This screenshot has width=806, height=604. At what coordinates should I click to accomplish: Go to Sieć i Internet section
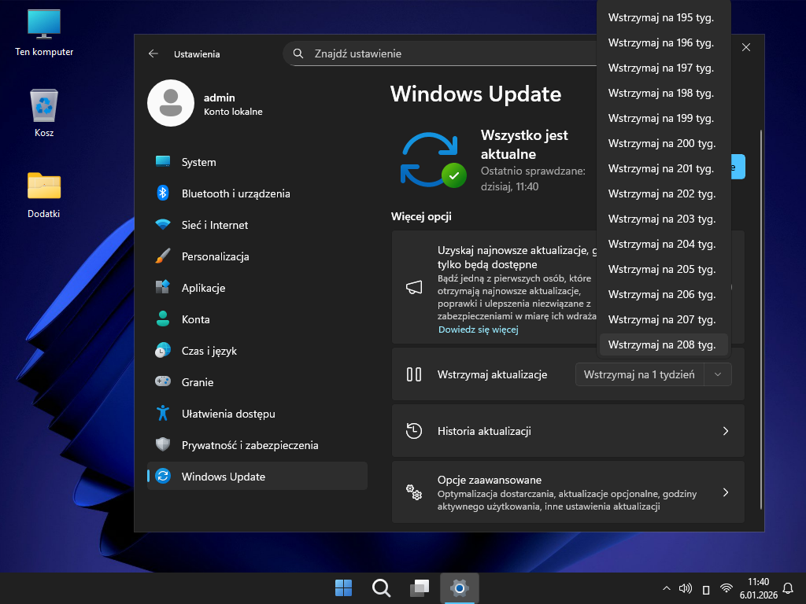(x=214, y=225)
